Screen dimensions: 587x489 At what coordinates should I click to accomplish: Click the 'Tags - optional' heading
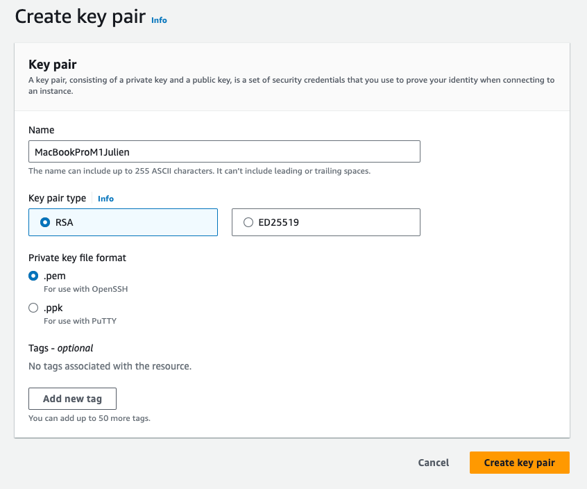tap(60, 348)
